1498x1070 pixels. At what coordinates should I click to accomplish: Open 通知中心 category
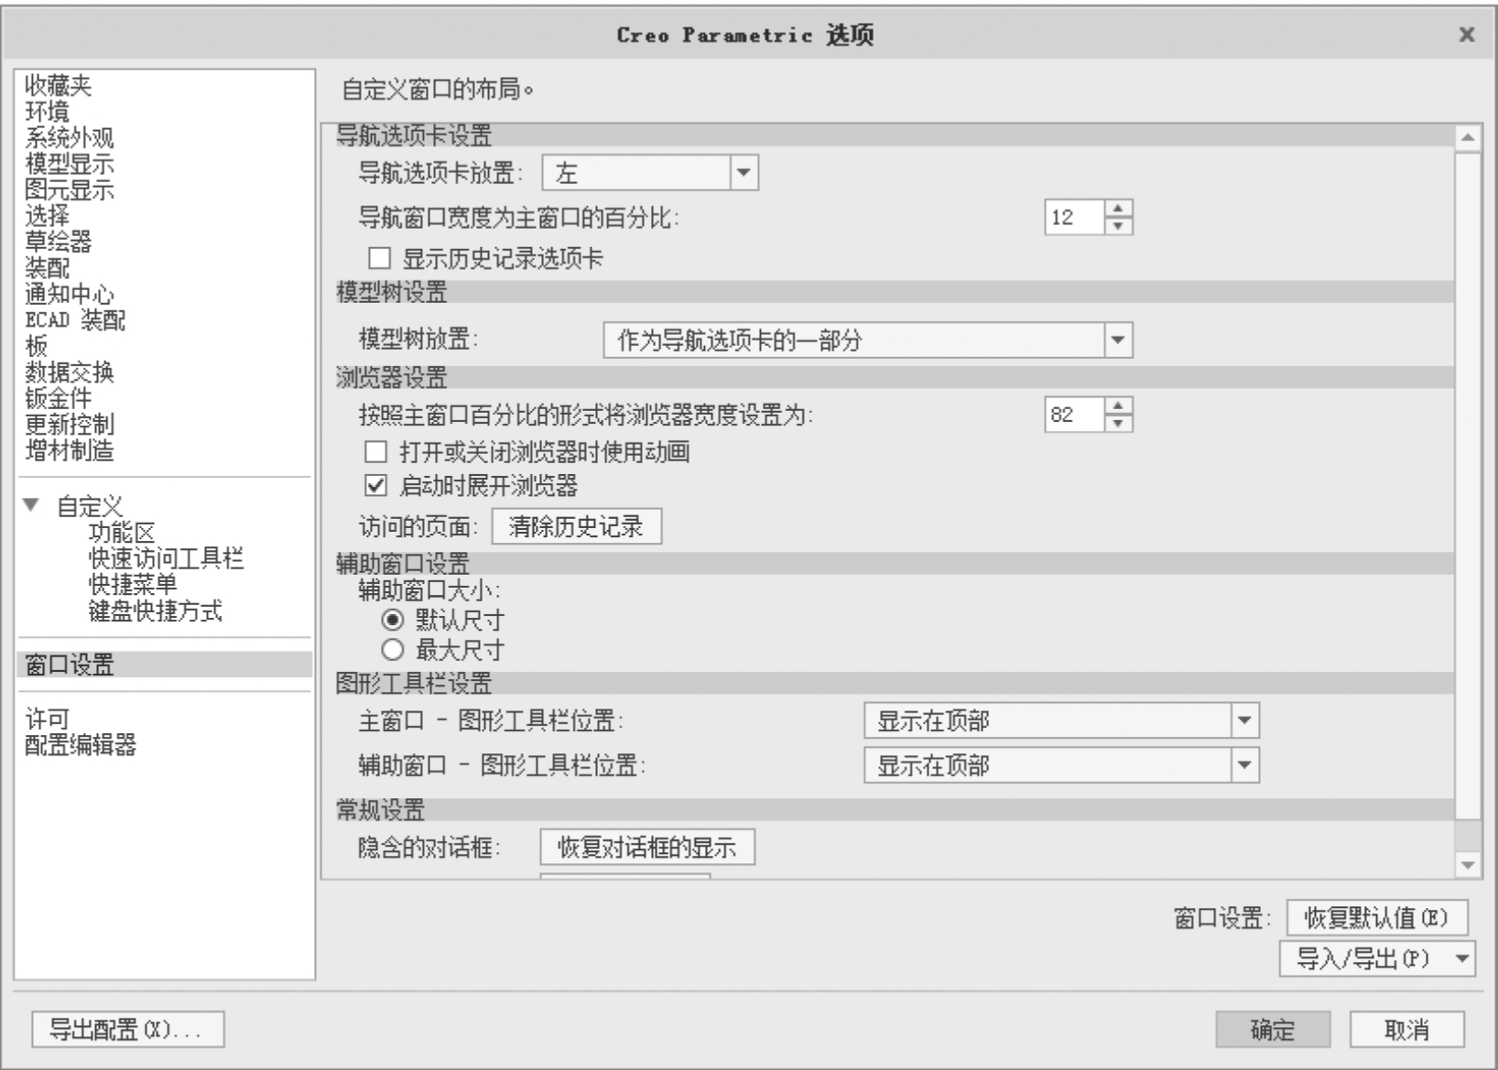coord(69,294)
